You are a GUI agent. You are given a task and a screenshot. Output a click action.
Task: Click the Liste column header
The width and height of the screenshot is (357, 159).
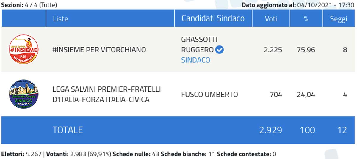(60, 19)
